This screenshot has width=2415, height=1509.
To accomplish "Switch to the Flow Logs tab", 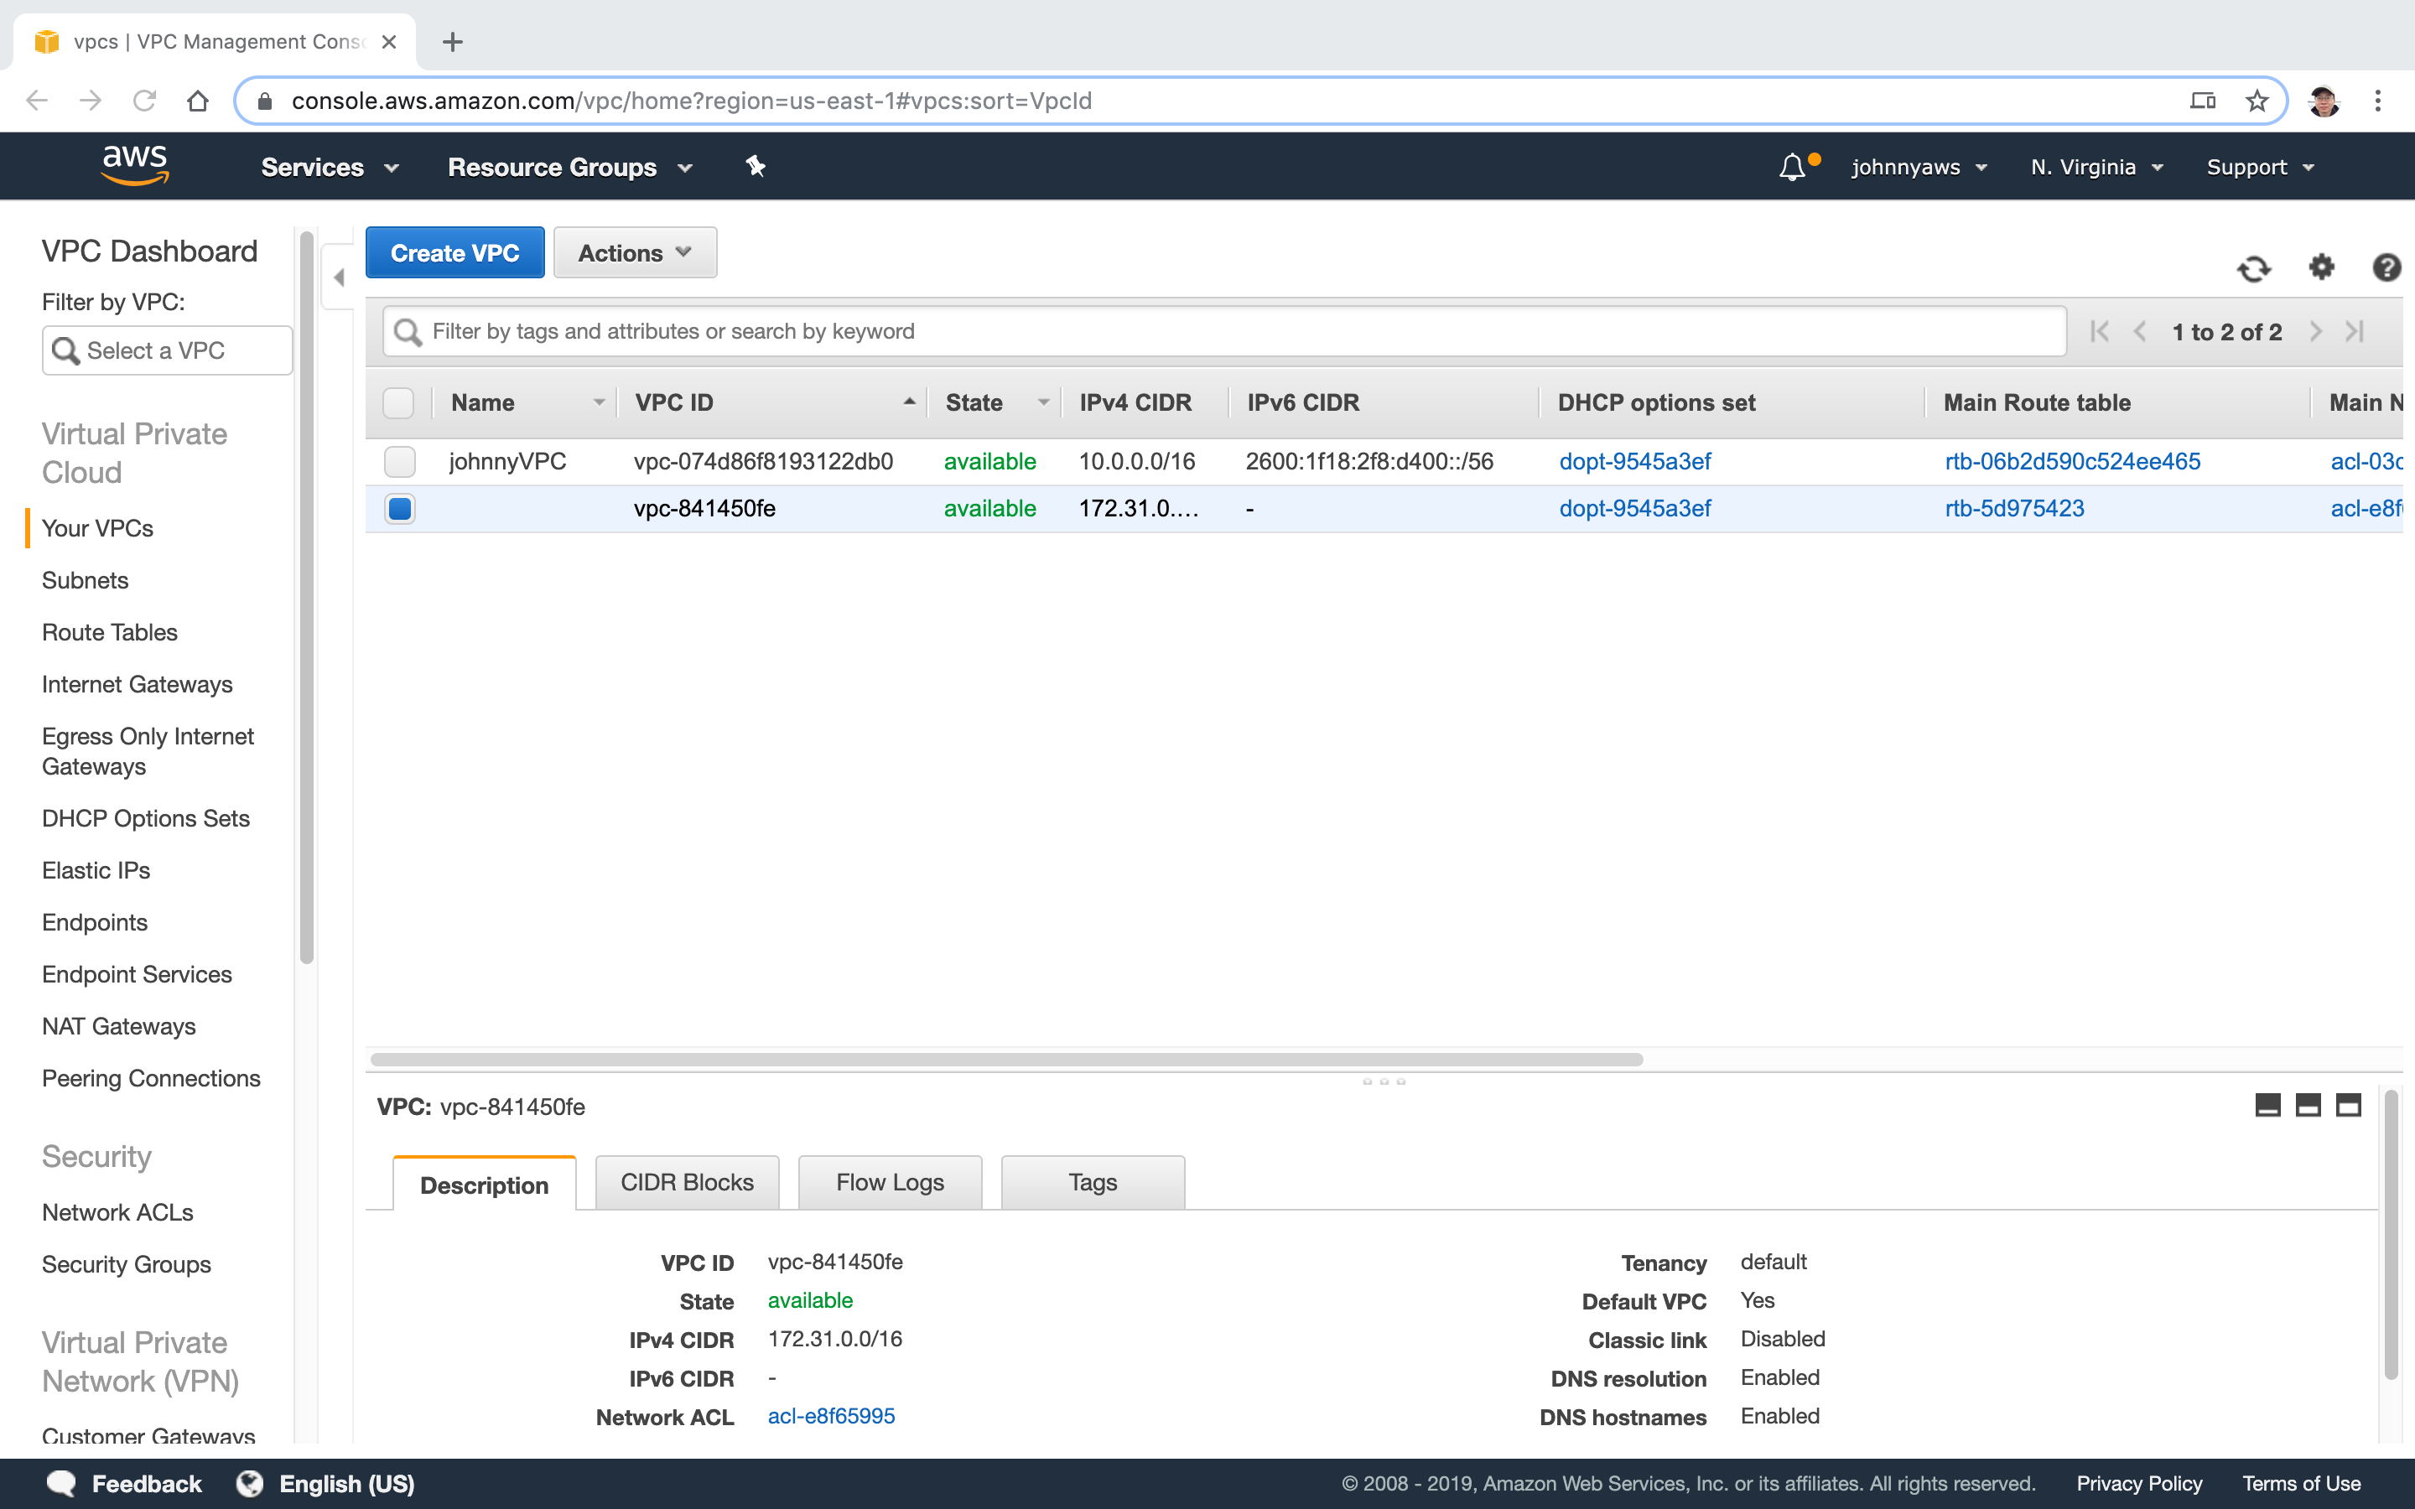I will [x=891, y=1182].
